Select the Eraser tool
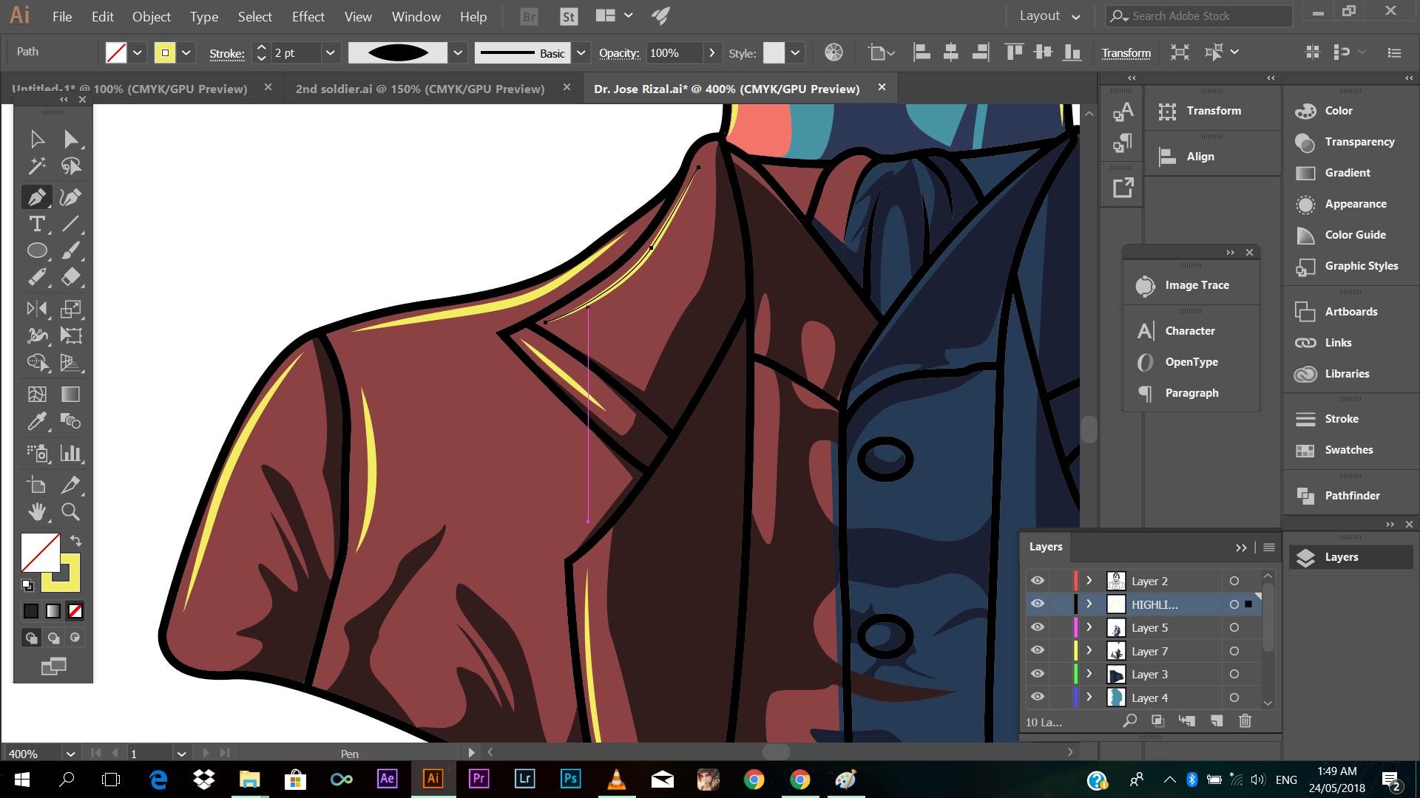Image resolution: width=1420 pixels, height=798 pixels. (x=71, y=278)
